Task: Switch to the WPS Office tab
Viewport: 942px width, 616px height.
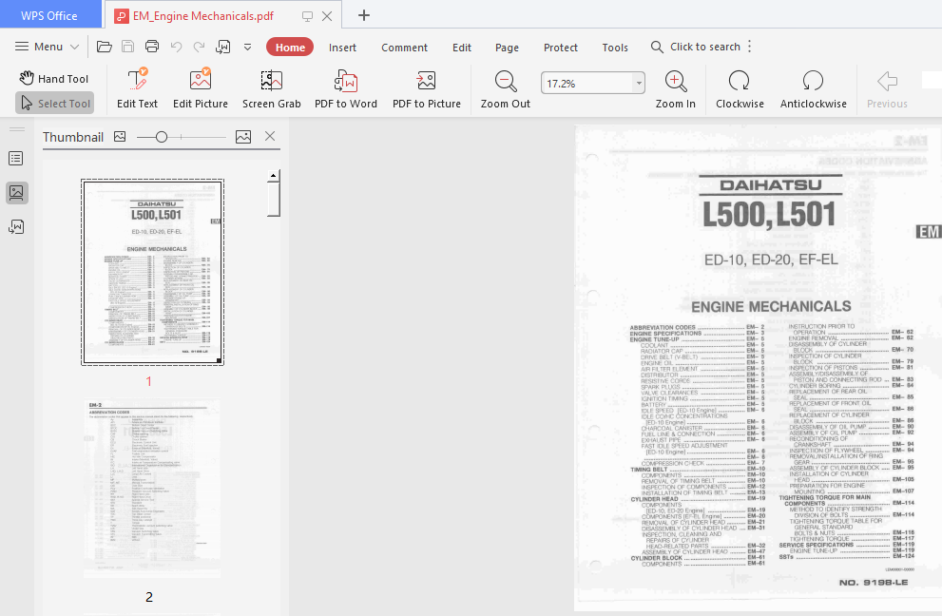Action: (x=49, y=15)
